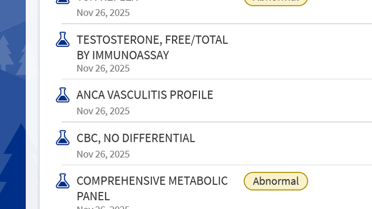Click the topmost Nov 26, 2025 date
This screenshot has width=372, height=209.
point(103,12)
